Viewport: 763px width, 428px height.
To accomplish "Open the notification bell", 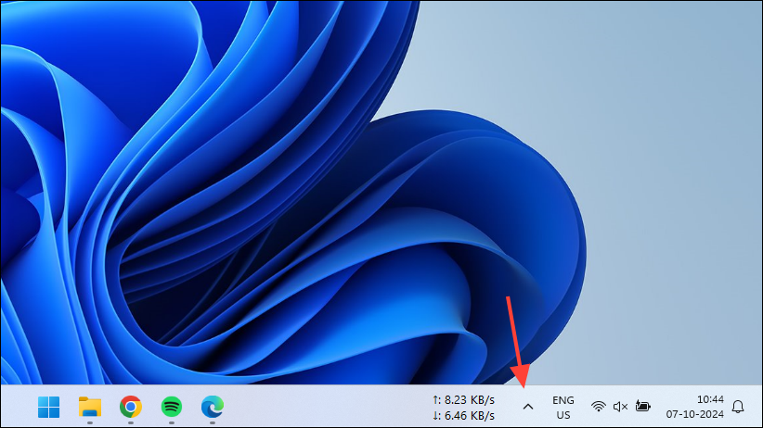I will pos(738,407).
